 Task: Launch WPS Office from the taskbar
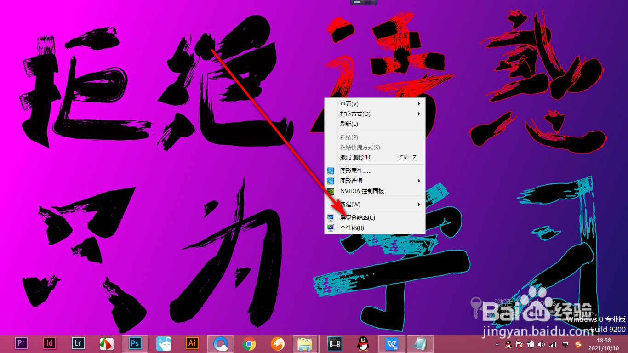point(391,343)
